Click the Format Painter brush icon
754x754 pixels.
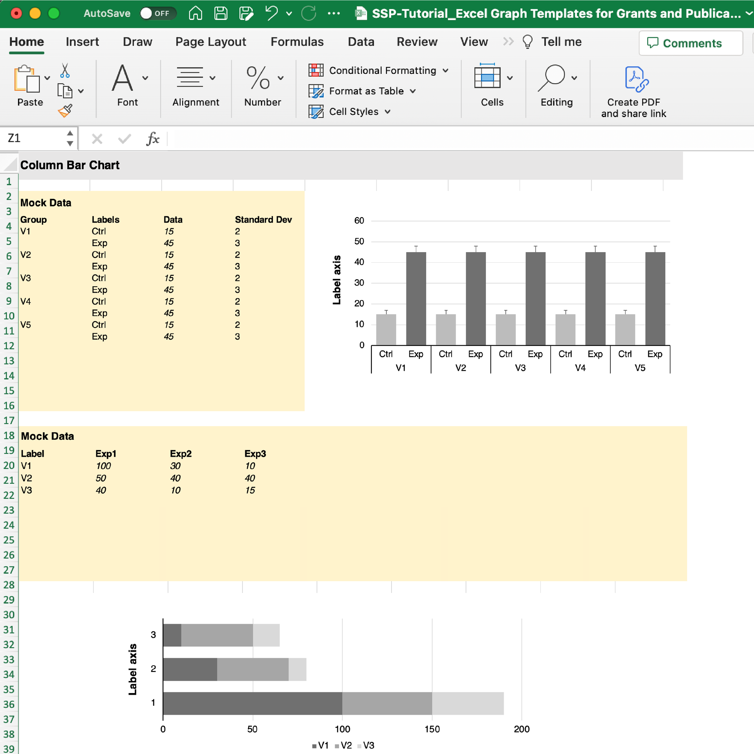coord(65,111)
